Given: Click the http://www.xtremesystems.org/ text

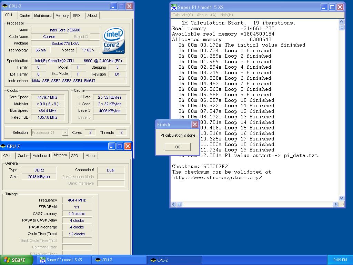Looking at the screenshot, I should click(217, 178).
